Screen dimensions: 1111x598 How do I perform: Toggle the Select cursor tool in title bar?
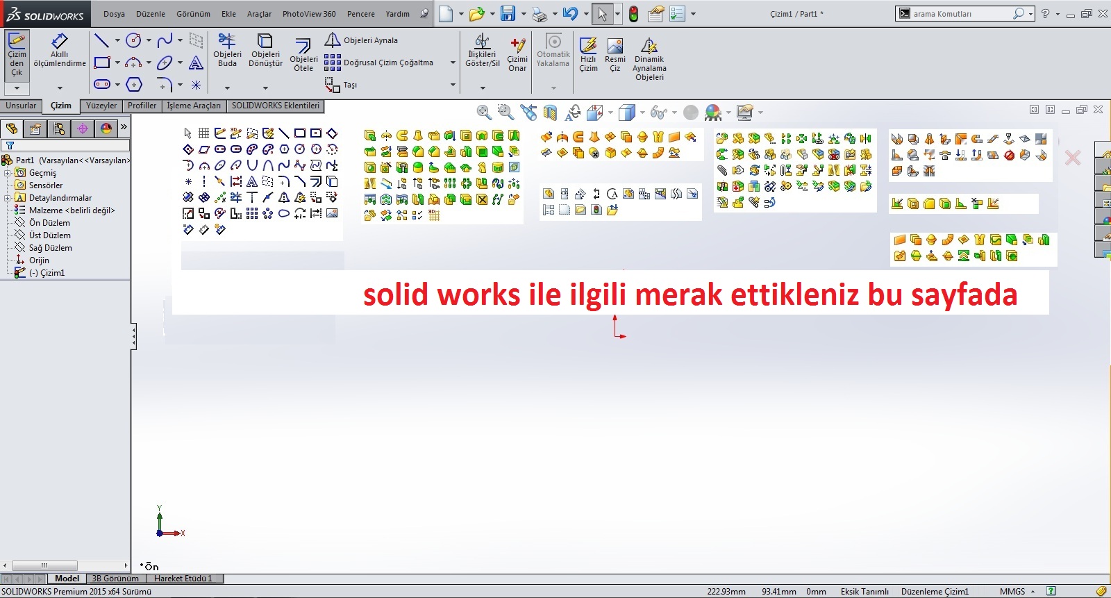(602, 13)
